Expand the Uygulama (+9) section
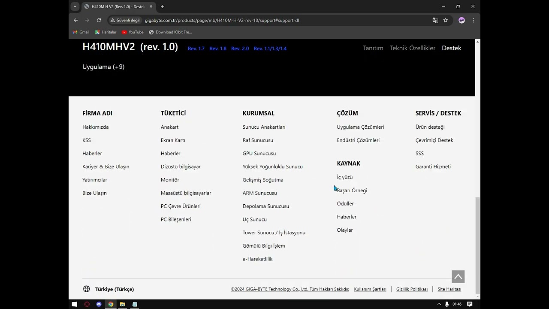549x309 pixels. point(103,67)
